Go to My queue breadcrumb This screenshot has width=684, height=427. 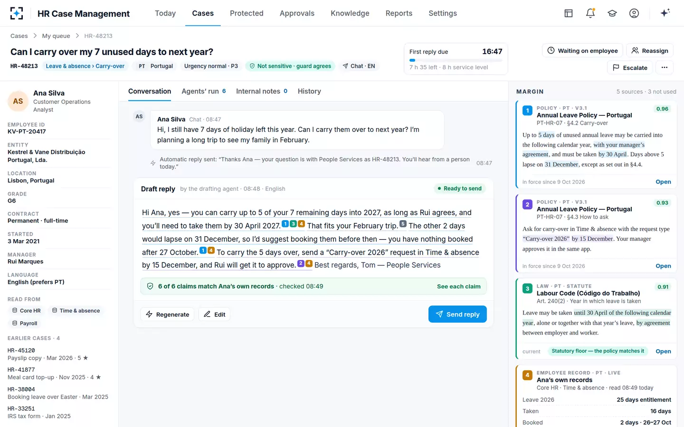(56, 36)
